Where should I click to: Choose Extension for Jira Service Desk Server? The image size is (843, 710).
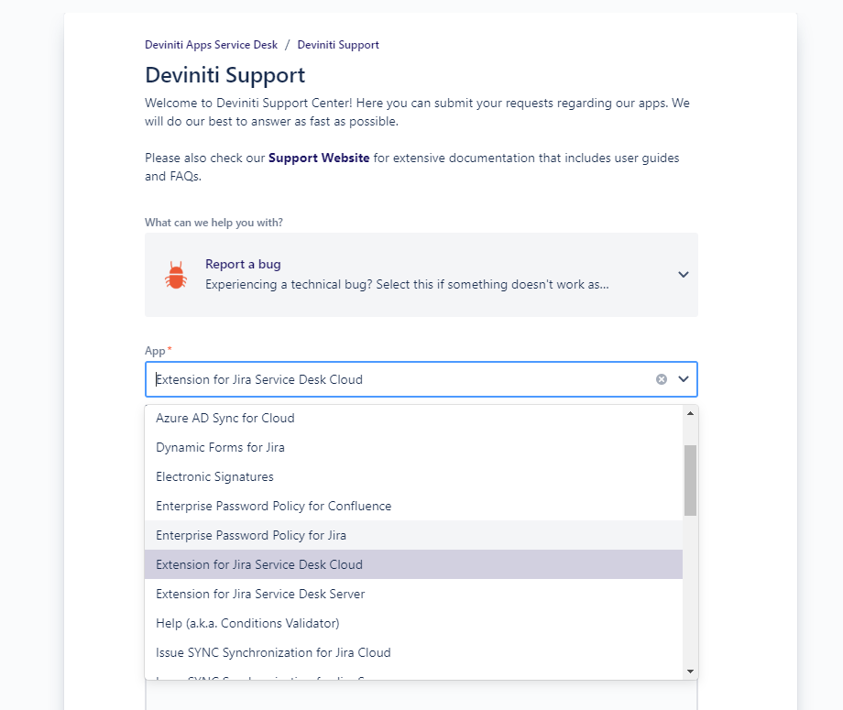click(413, 594)
